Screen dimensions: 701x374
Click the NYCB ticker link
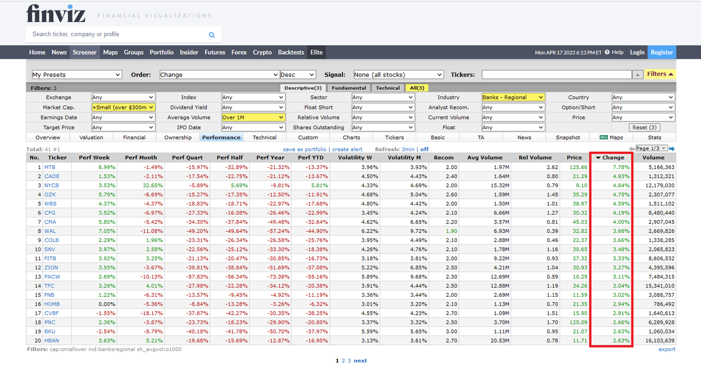click(51, 186)
